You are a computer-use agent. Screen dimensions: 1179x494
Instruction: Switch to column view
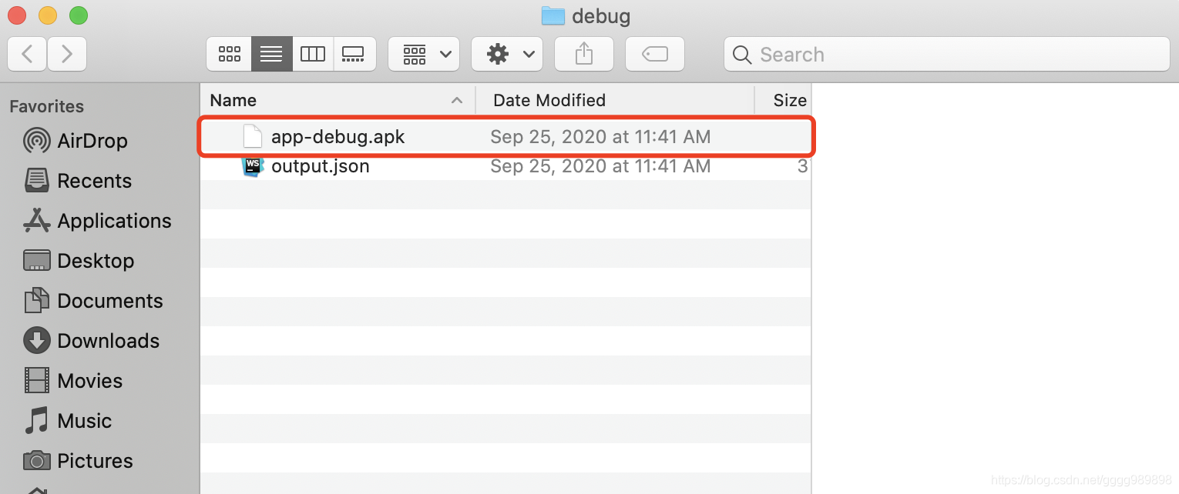(313, 54)
